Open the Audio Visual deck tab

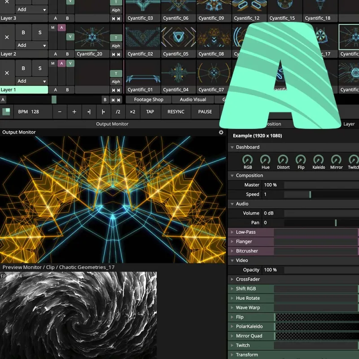pyautogui.click(x=193, y=100)
